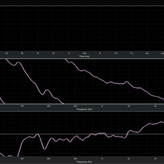Click the Time (ms) axis label
The width and height of the screenshot is (164, 164).
tap(84, 56)
